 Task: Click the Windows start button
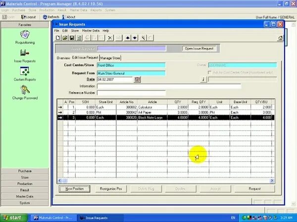[x=14, y=218]
